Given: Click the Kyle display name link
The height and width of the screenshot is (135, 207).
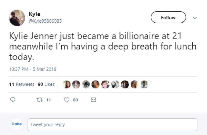Looking at the screenshot, I should [34, 14].
